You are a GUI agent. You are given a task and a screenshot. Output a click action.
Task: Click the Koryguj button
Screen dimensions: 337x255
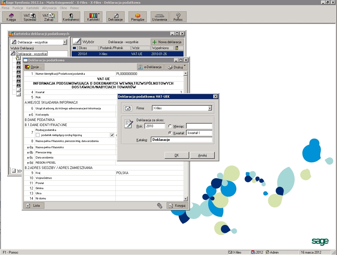click(177, 206)
